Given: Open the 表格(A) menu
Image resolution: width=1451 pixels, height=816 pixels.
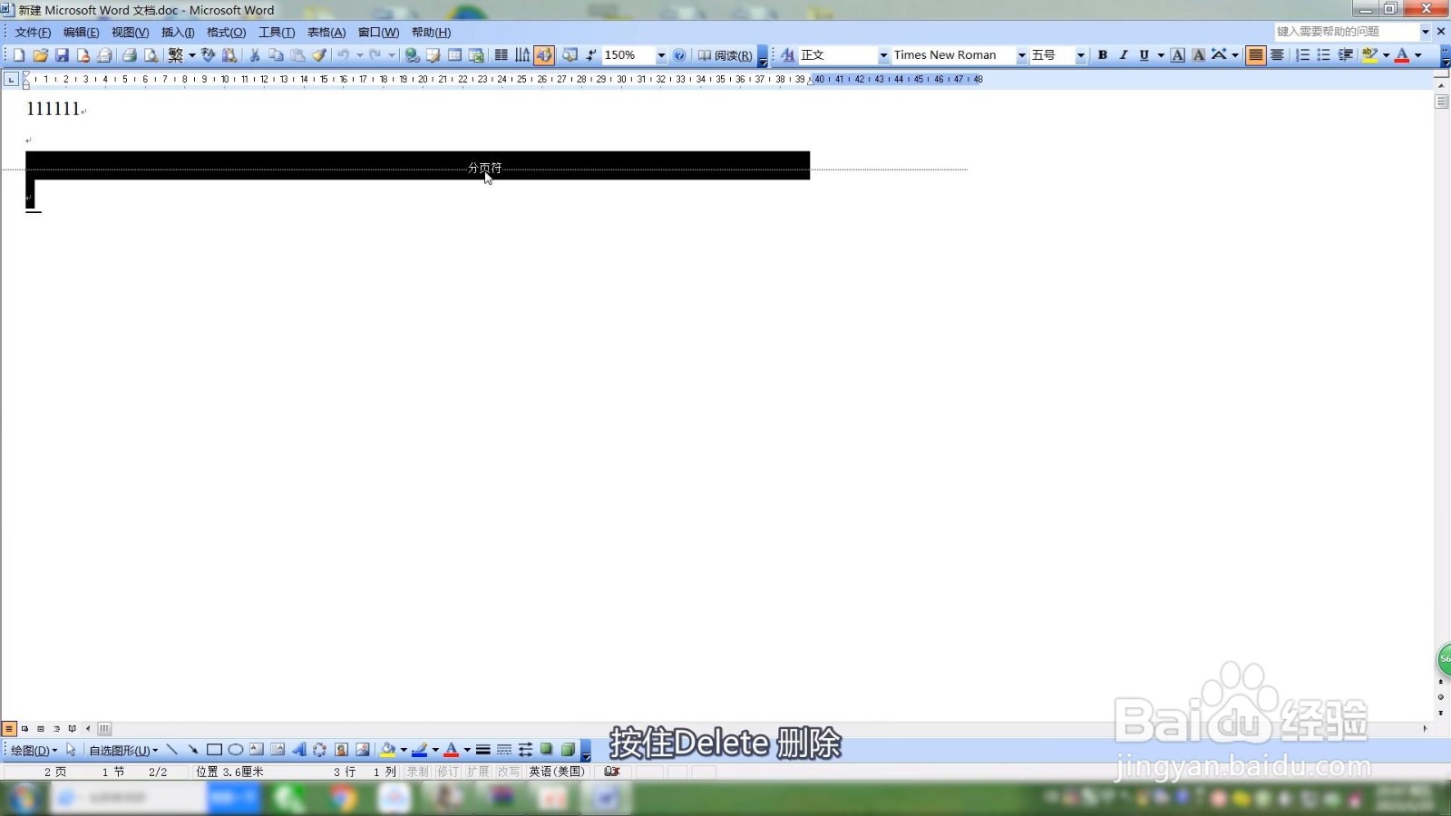Looking at the screenshot, I should (326, 33).
